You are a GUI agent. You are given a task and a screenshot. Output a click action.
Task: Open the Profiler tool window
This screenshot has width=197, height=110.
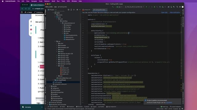101,107
